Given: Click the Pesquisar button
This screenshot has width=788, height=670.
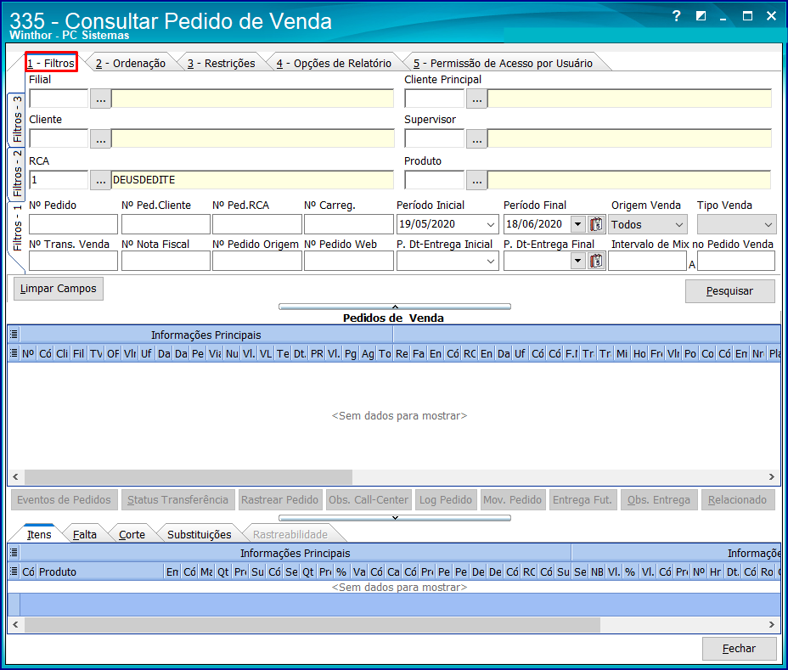Looking at the screenshot, I should (729, 291).
